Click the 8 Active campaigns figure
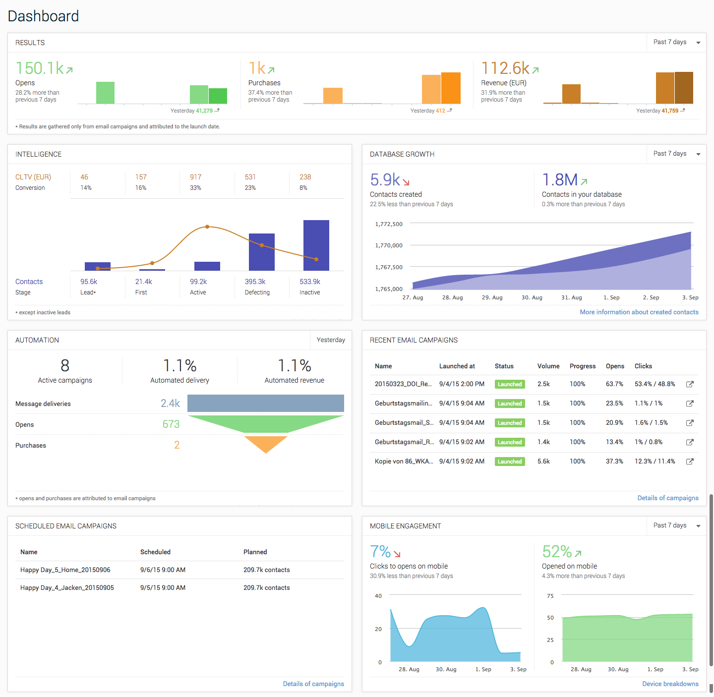The height and width of the screenshot is (697, 714). (65, 365)
